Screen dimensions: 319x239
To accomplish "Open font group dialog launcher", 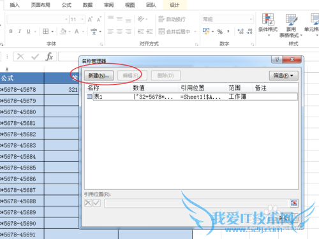I will (x=101, y=44).
